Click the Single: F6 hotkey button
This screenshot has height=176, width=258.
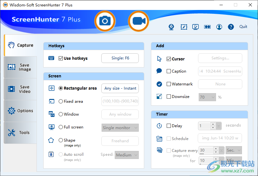[120, 58]
